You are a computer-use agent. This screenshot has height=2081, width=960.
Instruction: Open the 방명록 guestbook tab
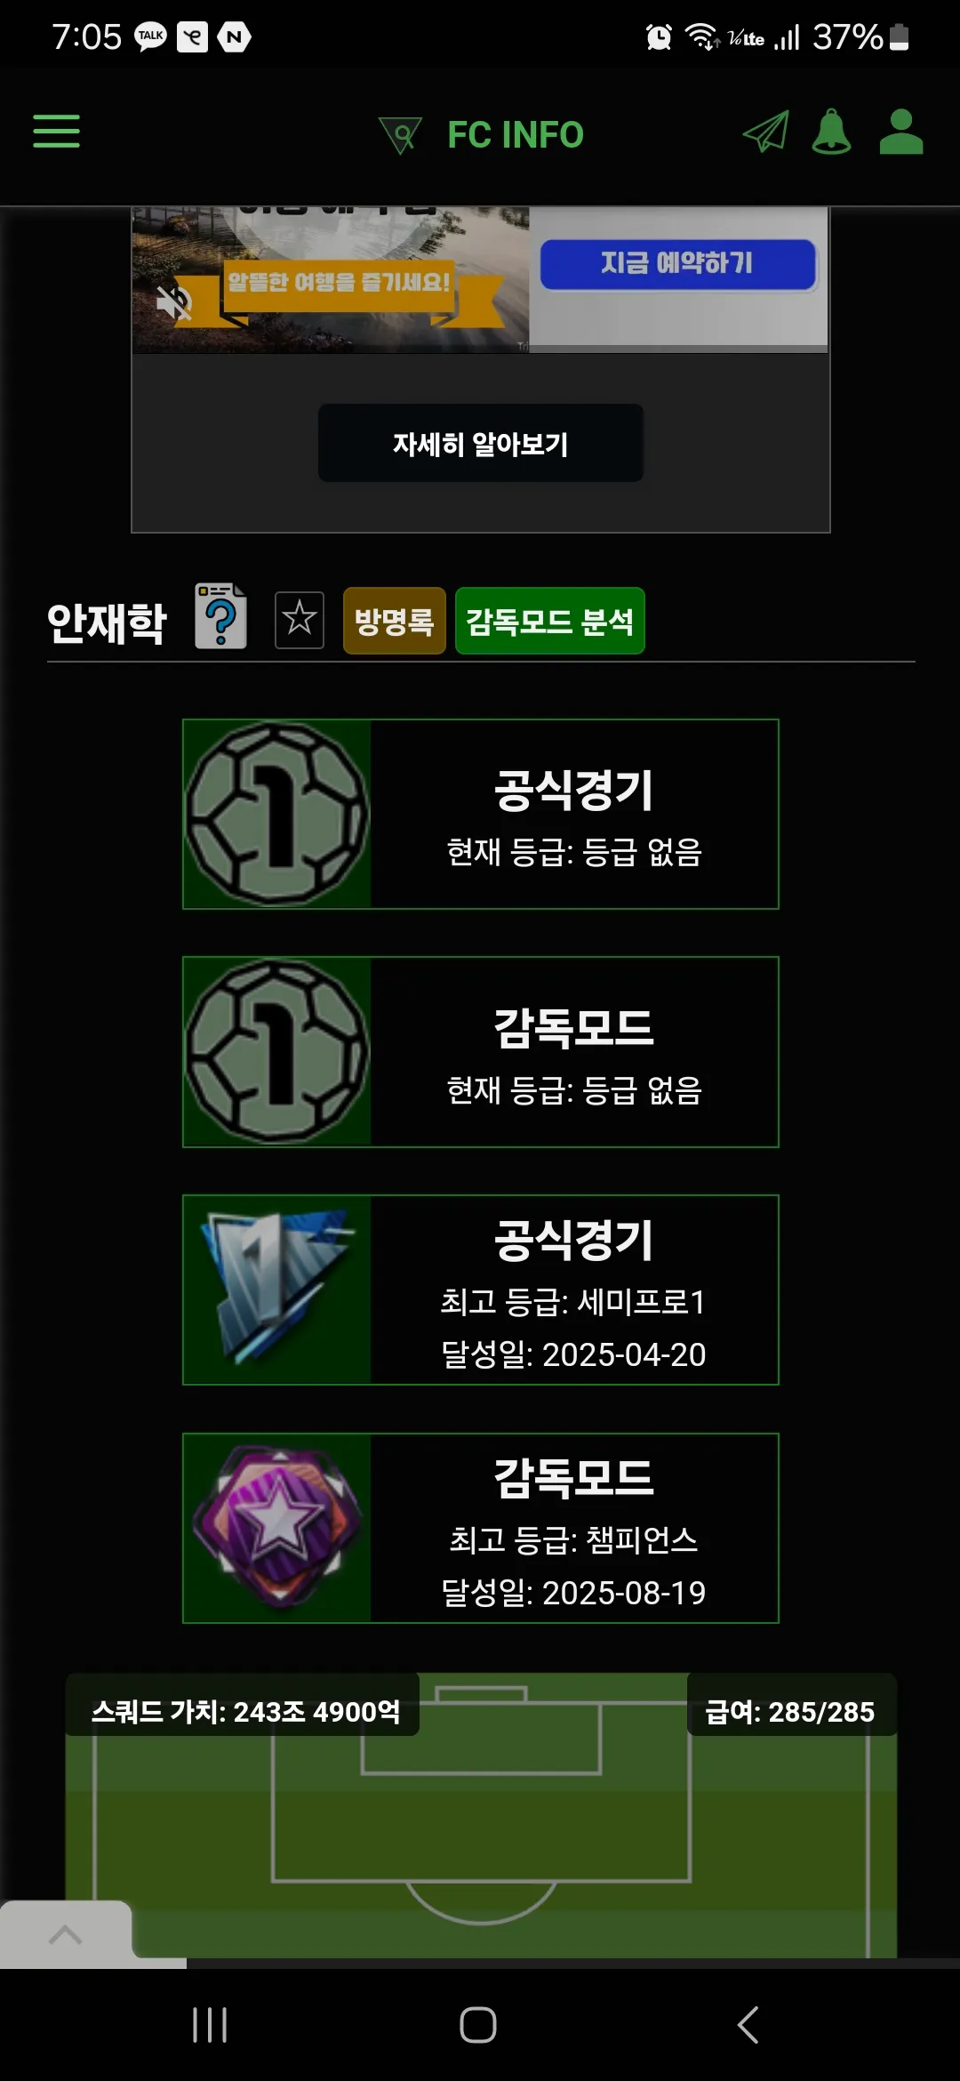click(395, 621)
